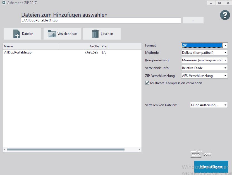Expand the Methode dropdown
This screenshot has width=232, height=175.
tap(204, 53)
